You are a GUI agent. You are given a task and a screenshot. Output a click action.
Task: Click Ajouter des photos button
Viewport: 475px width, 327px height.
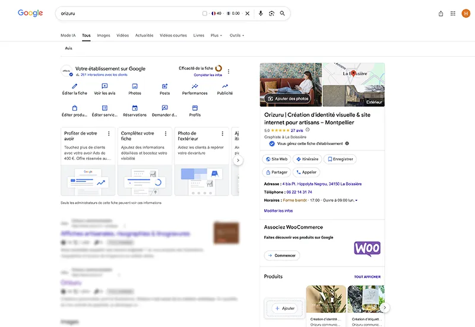coord(287,98)
